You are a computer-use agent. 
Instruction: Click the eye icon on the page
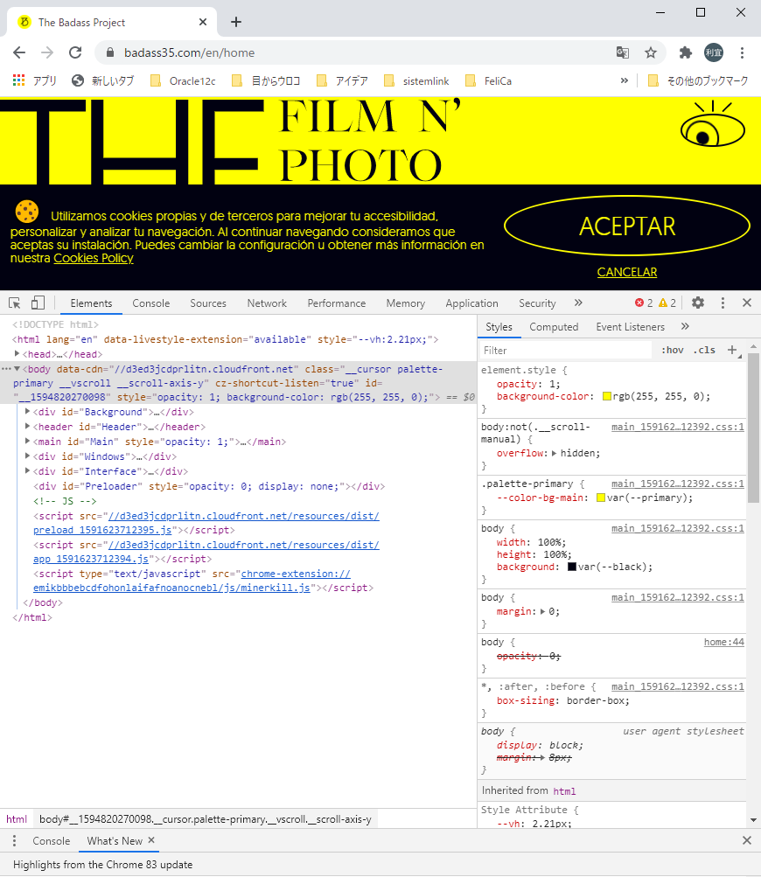[712, 124]
